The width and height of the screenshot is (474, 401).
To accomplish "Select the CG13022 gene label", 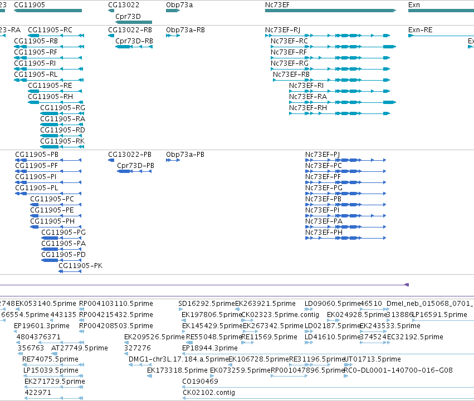I will pos(124,5).
